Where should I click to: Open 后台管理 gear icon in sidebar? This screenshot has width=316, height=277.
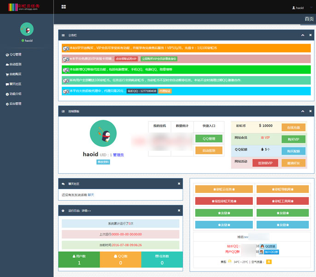coord(7,104)
